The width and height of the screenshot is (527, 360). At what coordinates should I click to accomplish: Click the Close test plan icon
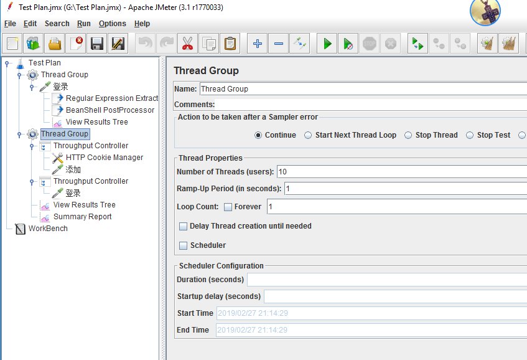click(x=76, y=44)
